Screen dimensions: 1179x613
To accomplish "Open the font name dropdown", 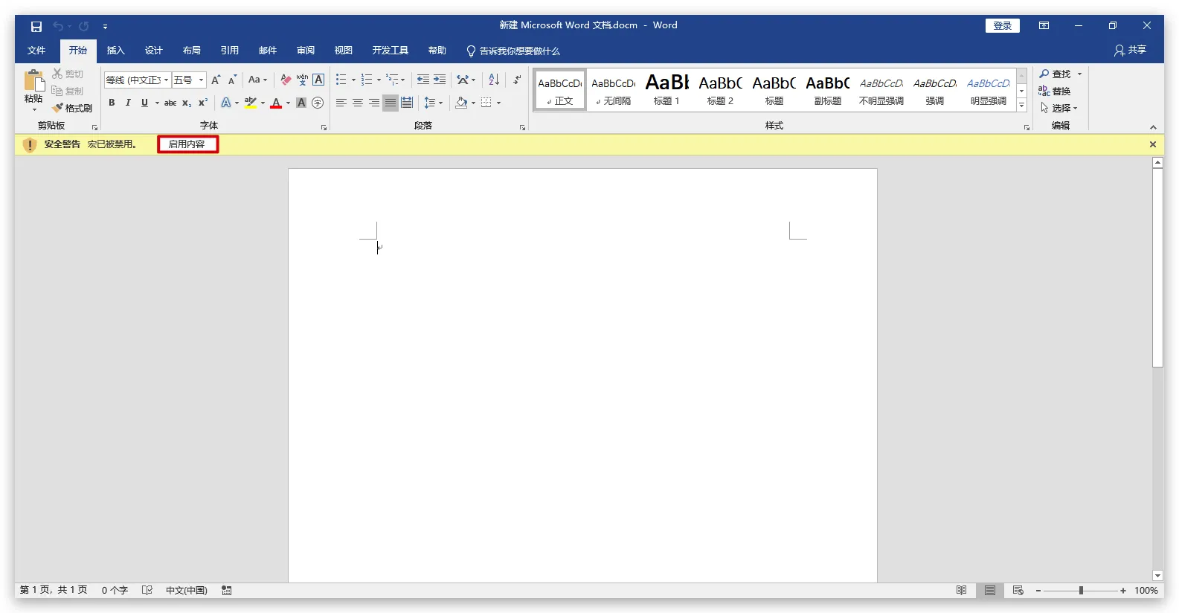I will tap(167, 80).
